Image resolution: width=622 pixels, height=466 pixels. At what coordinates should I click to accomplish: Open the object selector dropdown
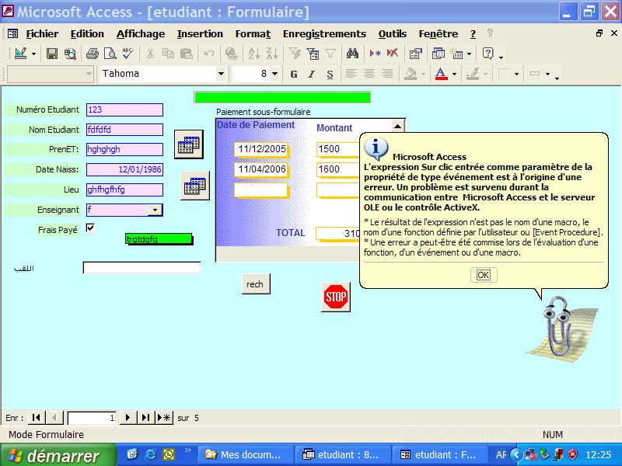[89, 74]
